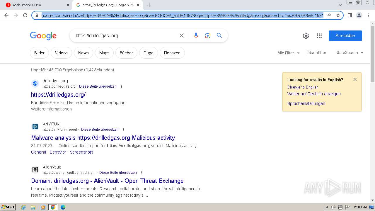Expand the Alle Filter dropdown
This screenshot has width=375, height=211.
[x=289, y=53]
